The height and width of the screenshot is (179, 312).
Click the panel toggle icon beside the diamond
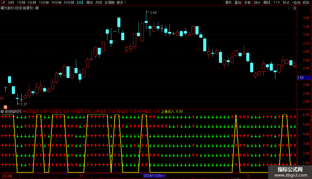[x=294, y=8]
